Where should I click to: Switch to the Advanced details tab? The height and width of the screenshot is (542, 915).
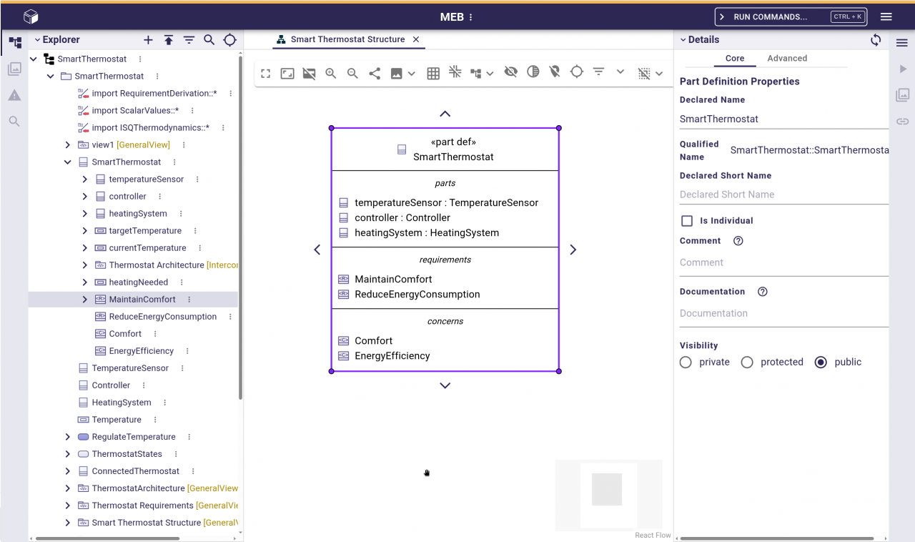tap(787, 59)
